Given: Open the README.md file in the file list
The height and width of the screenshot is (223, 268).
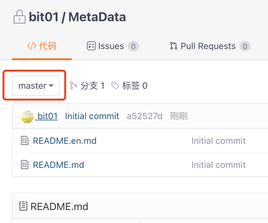Looking at the screenshot, I should pos(58,165).
